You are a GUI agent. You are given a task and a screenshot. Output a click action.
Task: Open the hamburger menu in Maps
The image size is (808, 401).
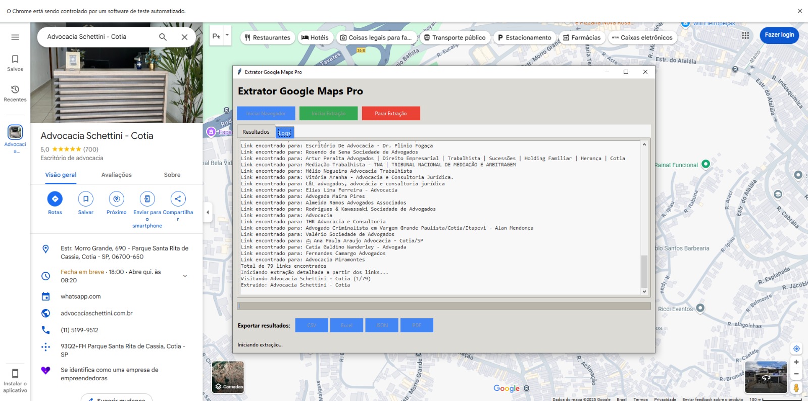(15, 37)
